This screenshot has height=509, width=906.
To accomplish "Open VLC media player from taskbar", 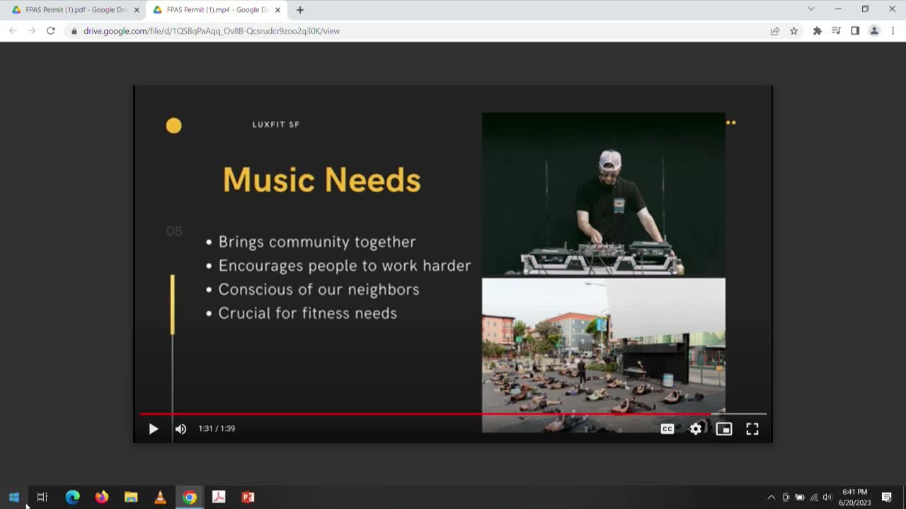I will coord(160,497).
